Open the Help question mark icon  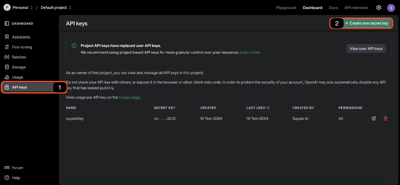coord(7,178)
